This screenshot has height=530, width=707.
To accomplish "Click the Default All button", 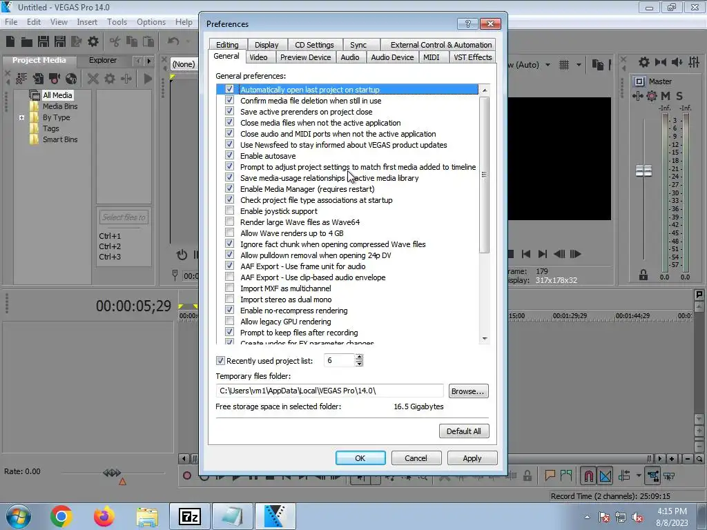I will 464,431.
